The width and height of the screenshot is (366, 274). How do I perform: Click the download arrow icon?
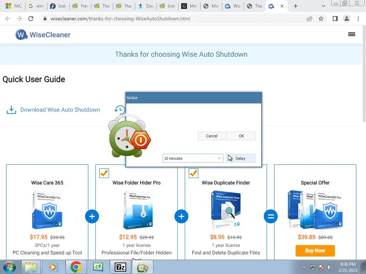[x=11, y=110]
